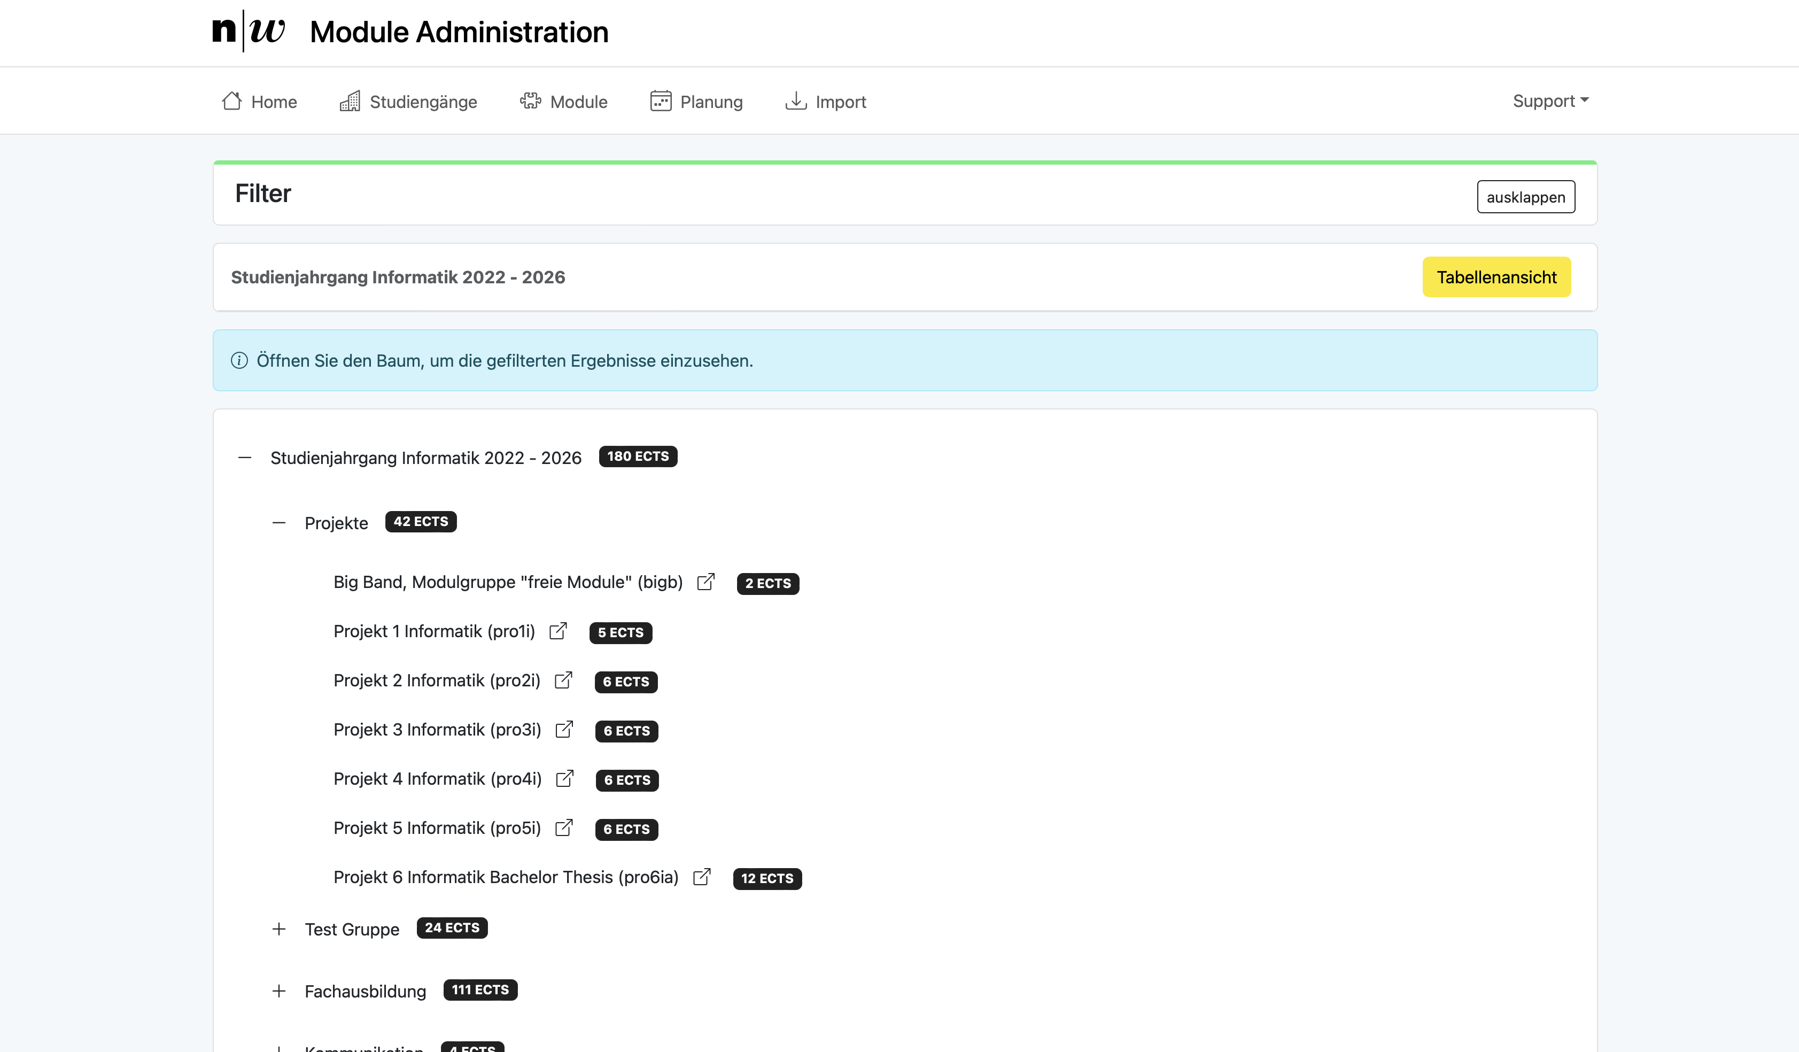
Task: Open the Studiengänge menu item
Action: (x=408, y=102)
